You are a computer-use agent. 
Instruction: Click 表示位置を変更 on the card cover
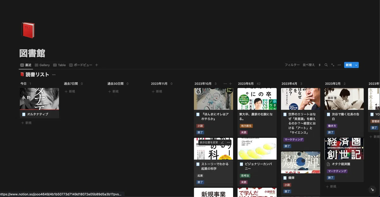click(209, 143)
